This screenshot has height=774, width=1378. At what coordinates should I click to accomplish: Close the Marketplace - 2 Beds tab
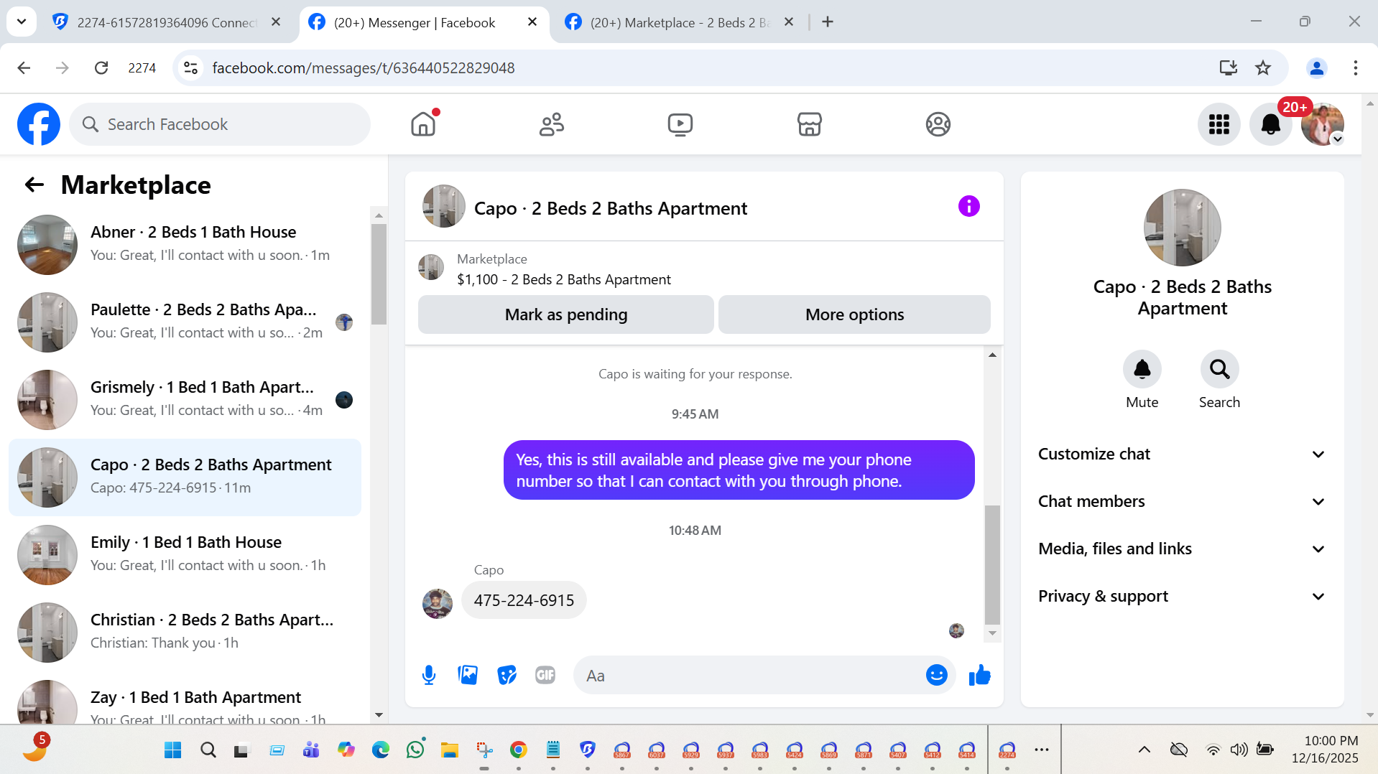tap(788, 22)
